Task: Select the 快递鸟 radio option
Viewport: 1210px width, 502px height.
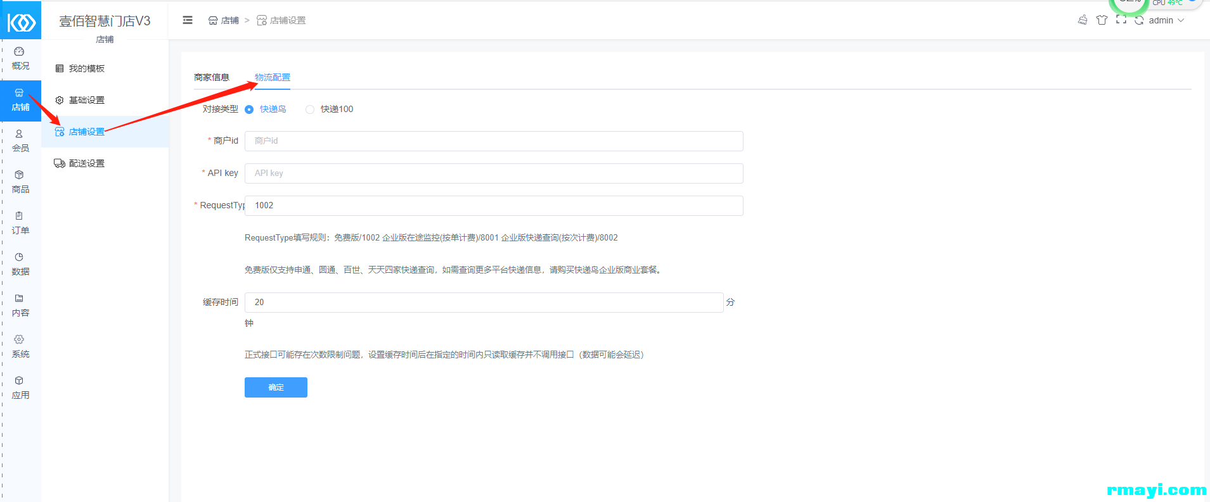Action: click(266, 110)
